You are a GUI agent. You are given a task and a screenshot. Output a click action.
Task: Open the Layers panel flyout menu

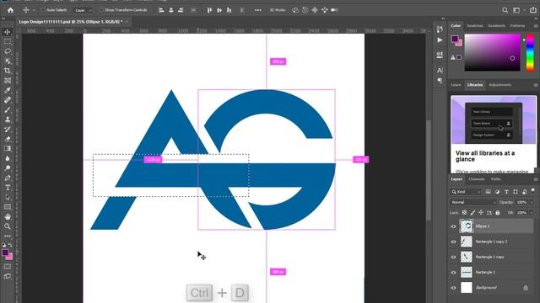[536, 179]
